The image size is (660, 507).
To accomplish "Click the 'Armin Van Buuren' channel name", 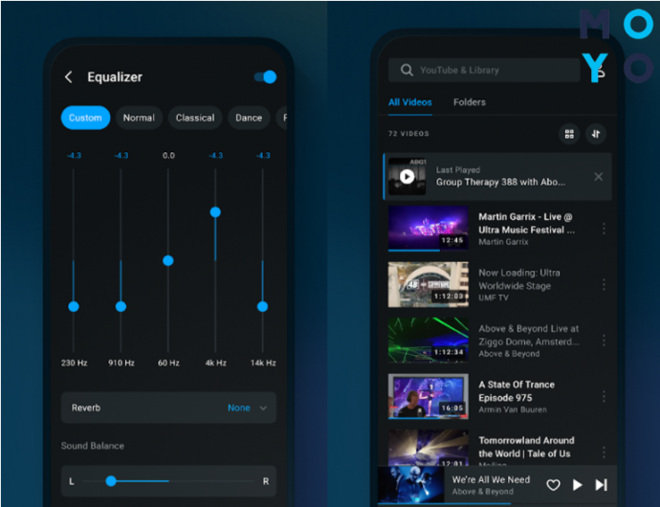I will 513,409.
